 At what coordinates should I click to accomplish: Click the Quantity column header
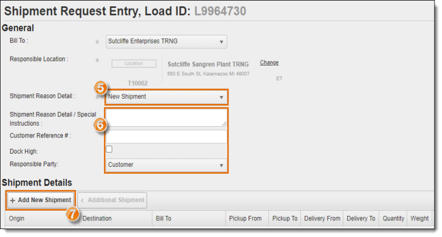coord(393,219)
